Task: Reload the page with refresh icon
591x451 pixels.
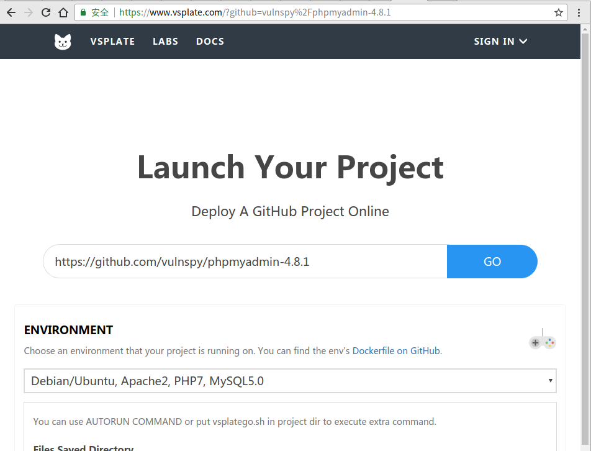Action: (45, 12)
